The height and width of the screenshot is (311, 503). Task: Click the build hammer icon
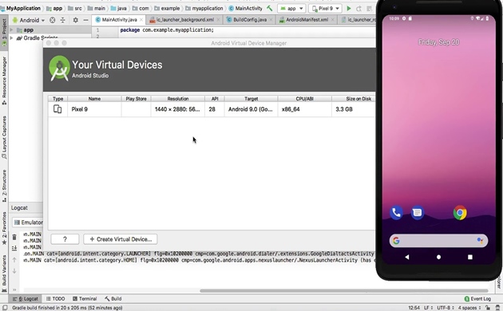pyautogui.click(x=270, y=8)
